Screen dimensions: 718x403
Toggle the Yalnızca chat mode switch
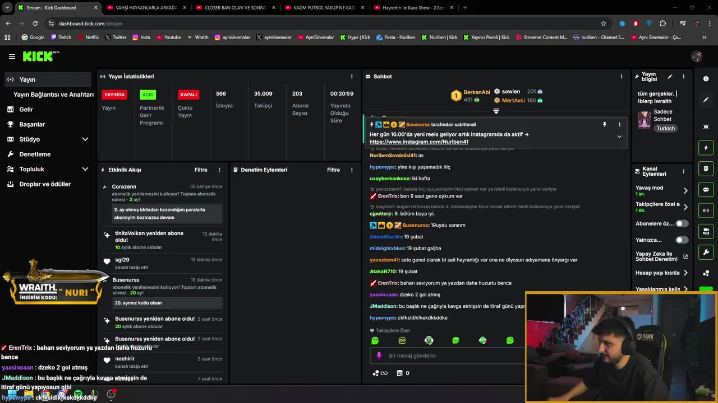[x=682, y=240]
